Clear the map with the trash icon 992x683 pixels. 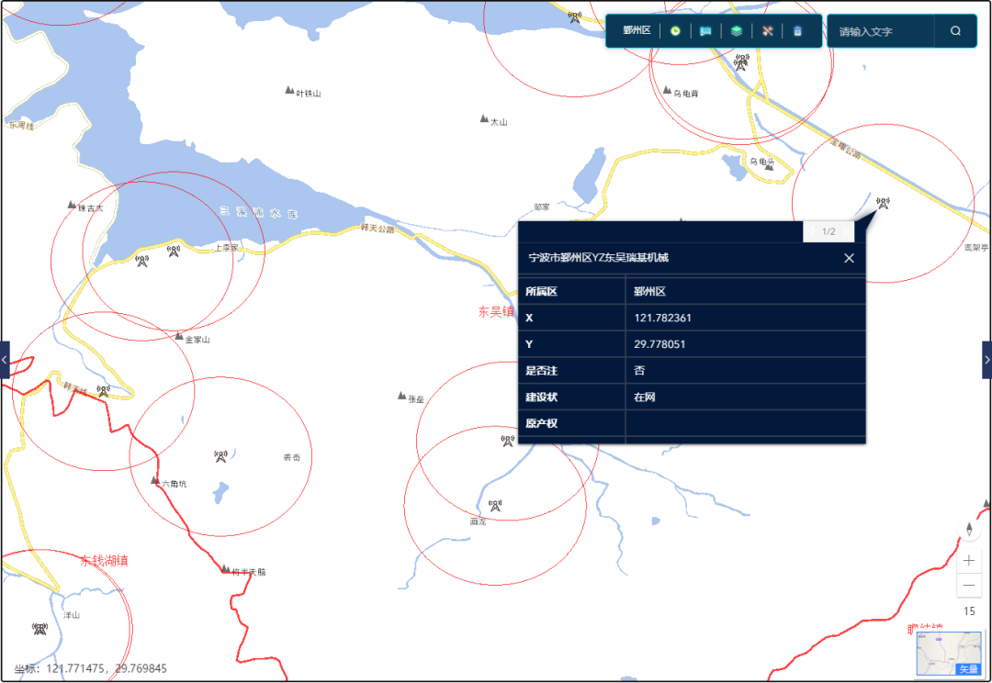pos(798,31)
